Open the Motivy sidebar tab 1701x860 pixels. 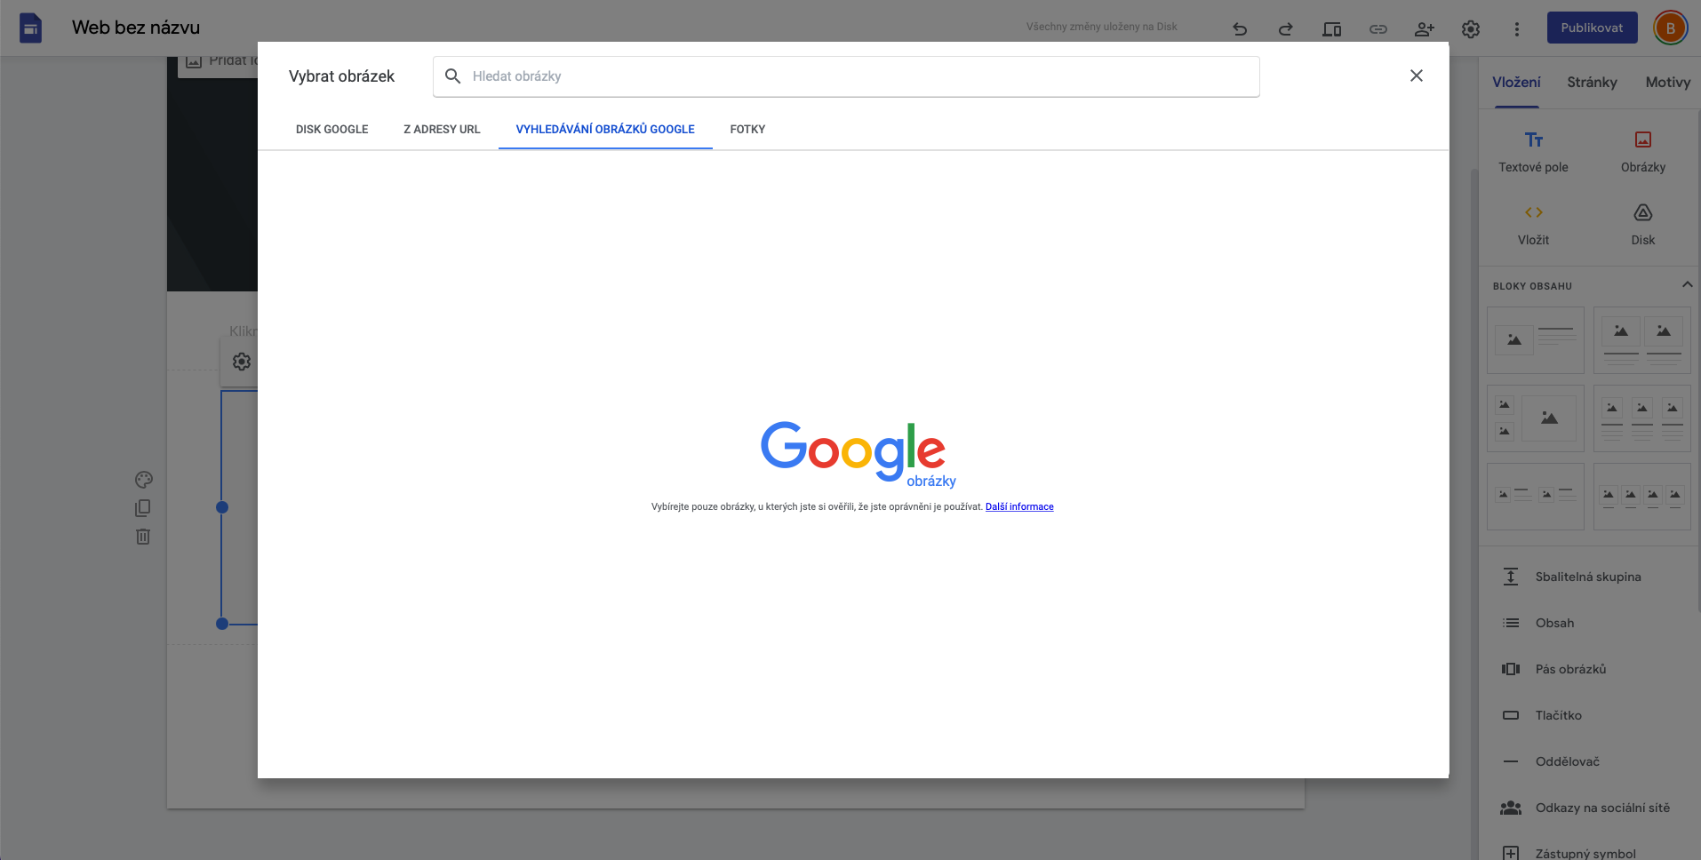1667,82
